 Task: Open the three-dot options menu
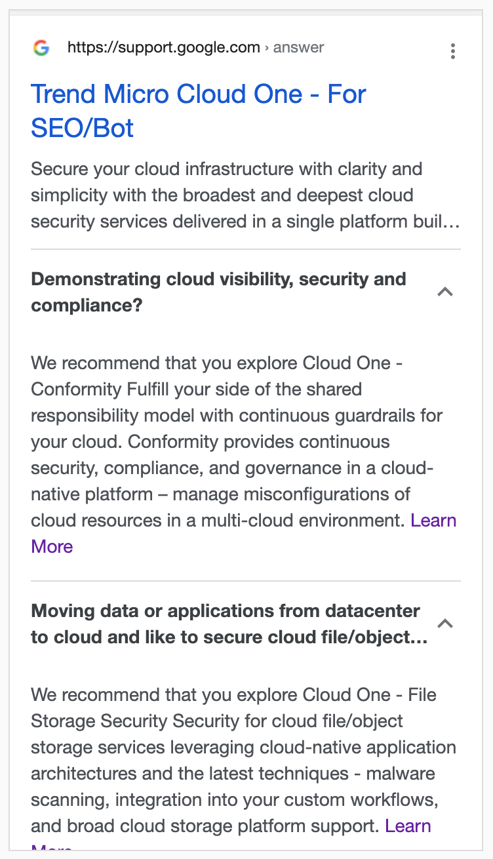[x=452, y=51]
